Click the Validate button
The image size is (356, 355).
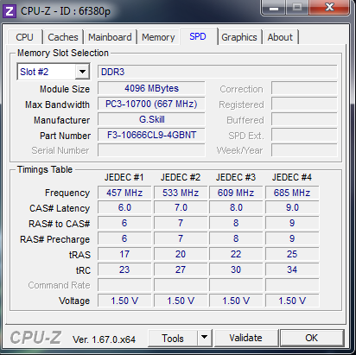(245, 338)
